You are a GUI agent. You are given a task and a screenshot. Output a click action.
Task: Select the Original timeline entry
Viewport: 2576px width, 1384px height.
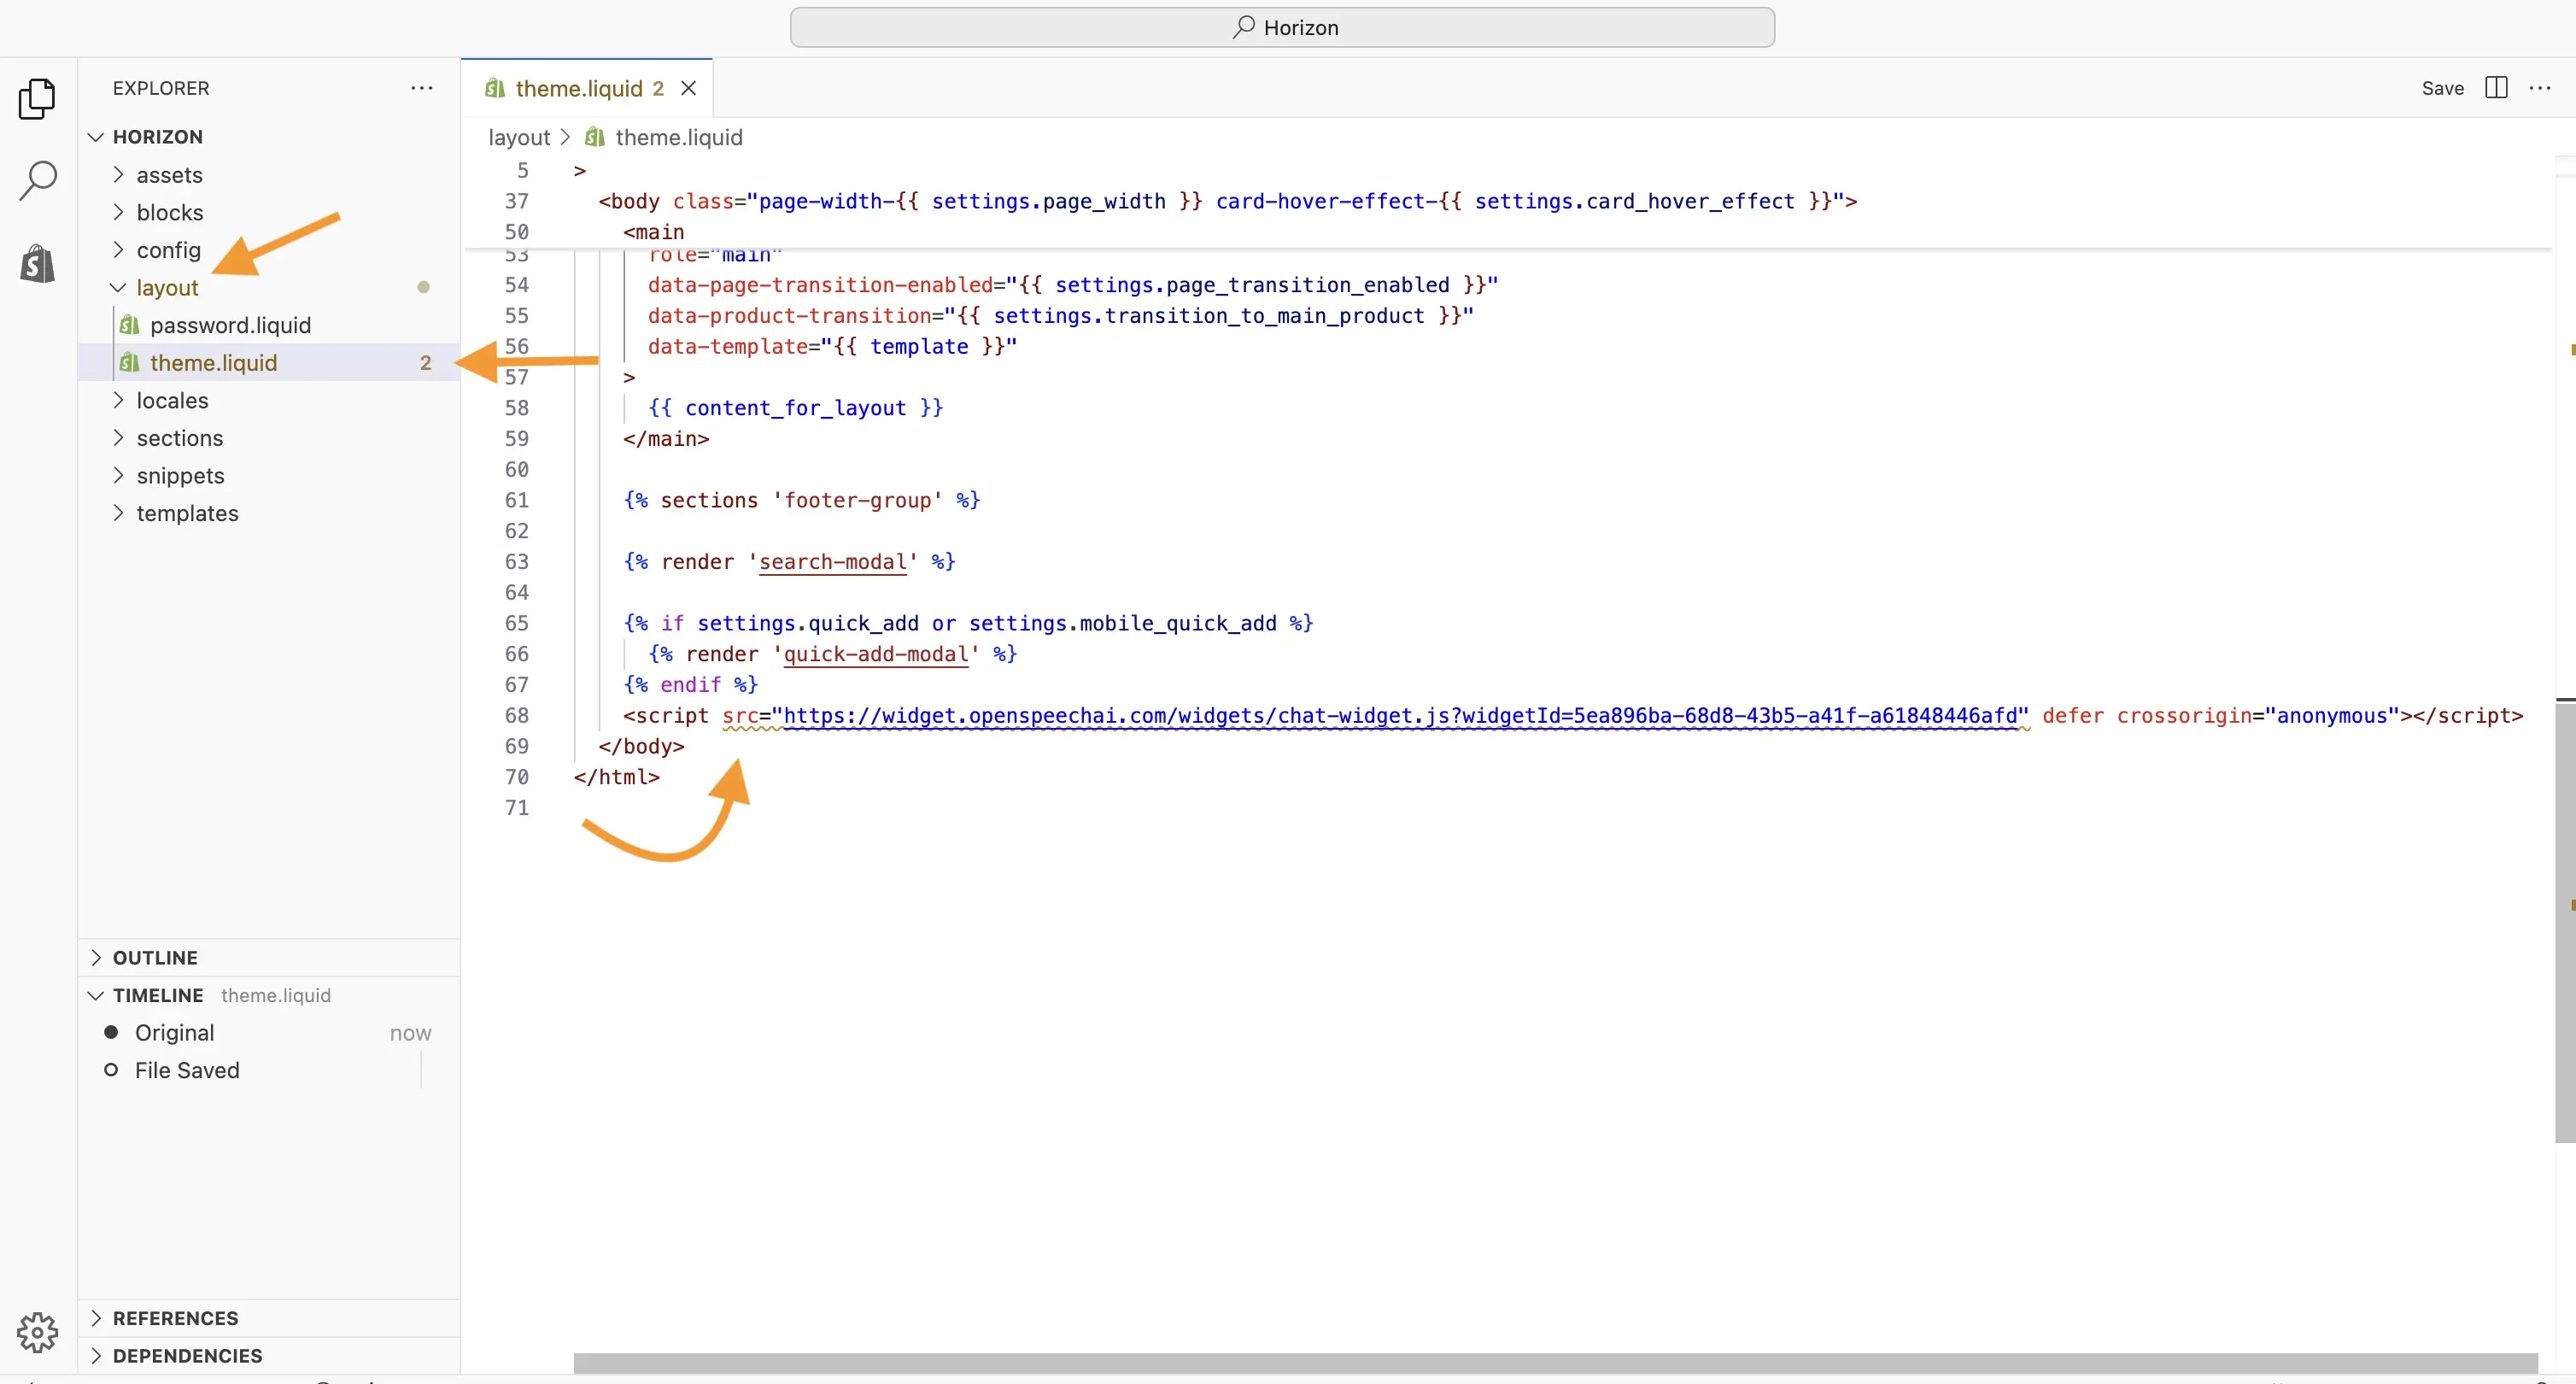[x=270, y=1032]
